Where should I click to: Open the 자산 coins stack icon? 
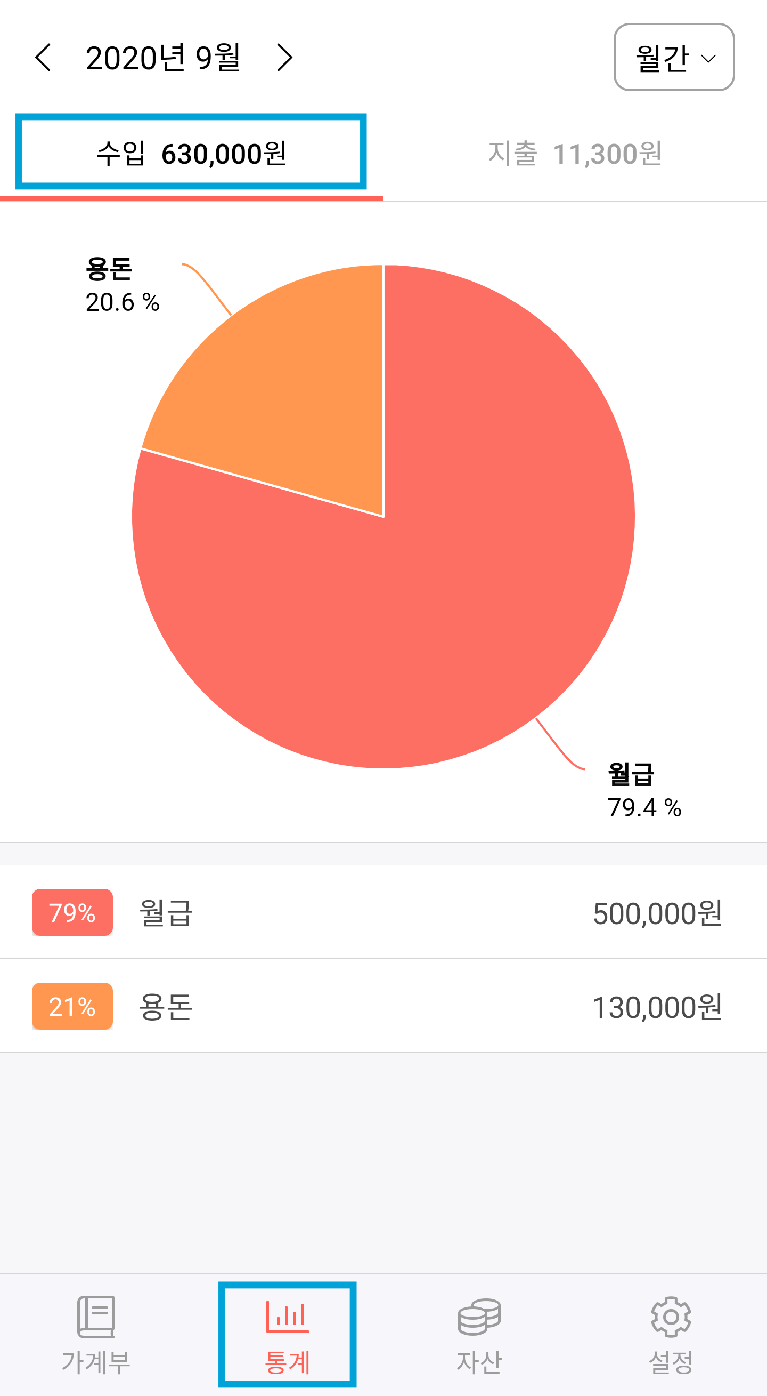click(x=479, y=1318)
